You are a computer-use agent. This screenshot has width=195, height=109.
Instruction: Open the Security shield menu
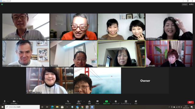(x=68, y=102)
